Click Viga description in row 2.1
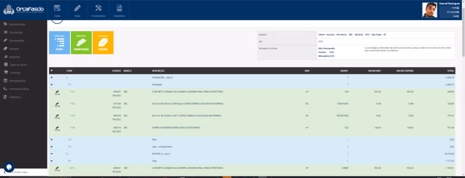465x178 pixels. (x=154, y=161)
